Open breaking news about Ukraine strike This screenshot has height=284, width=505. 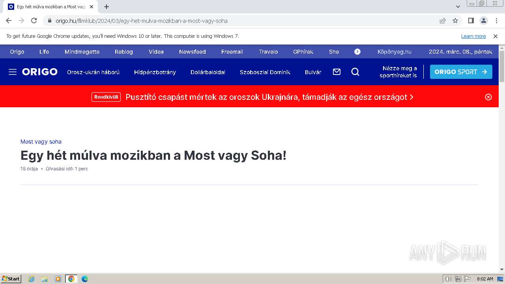[x=269, y=97]
